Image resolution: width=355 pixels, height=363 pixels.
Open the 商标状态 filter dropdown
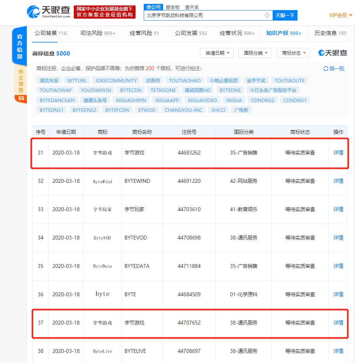[293, 53]
